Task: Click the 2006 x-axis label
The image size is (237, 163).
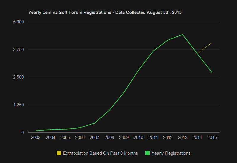Action: pyautogui.click(x=80, y=138)
